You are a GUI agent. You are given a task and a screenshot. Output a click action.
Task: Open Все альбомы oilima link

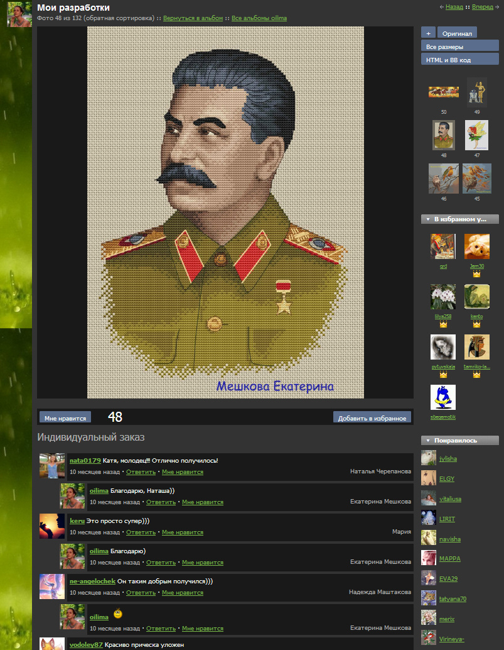(259, 18)
